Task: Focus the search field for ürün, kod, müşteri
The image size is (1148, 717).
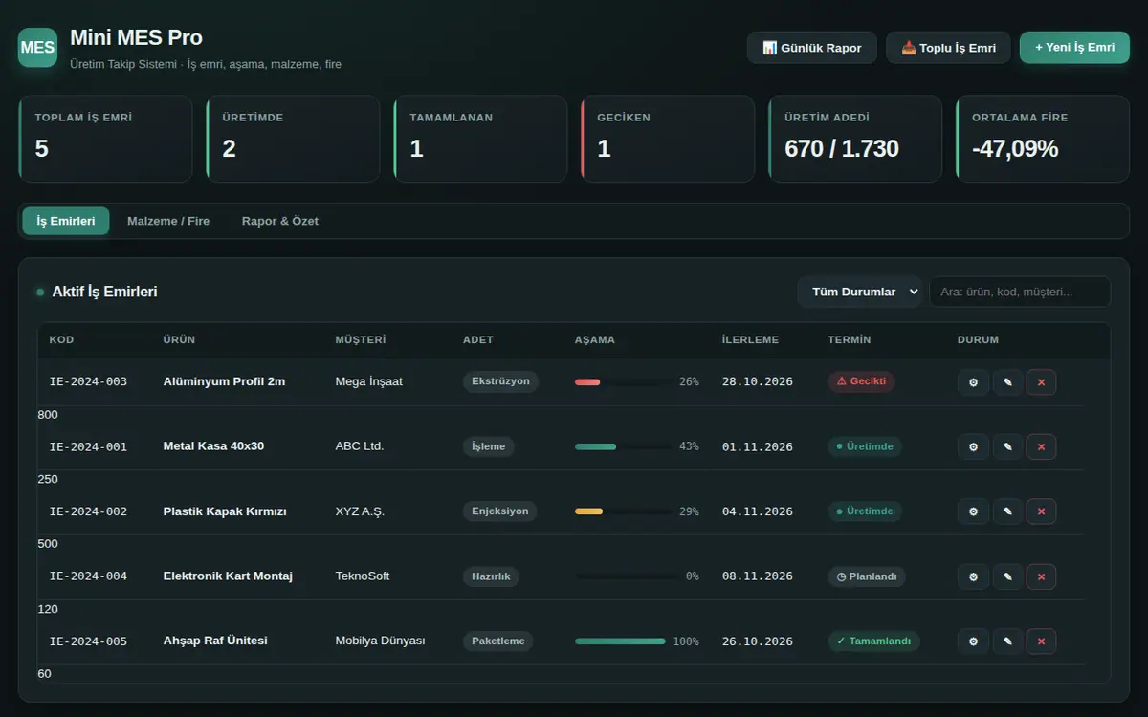Action: pos(1020,292)
